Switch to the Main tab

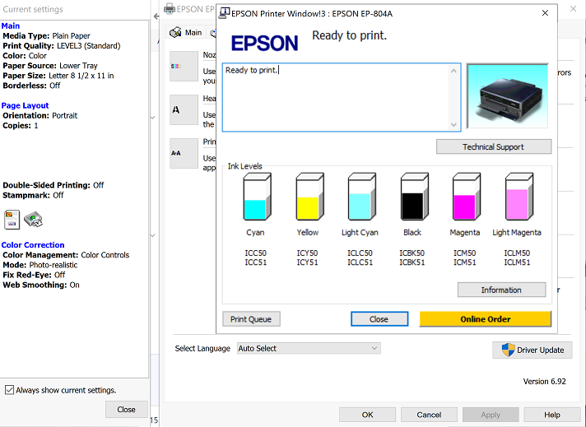pyautogui.click(x=186, y=33)
